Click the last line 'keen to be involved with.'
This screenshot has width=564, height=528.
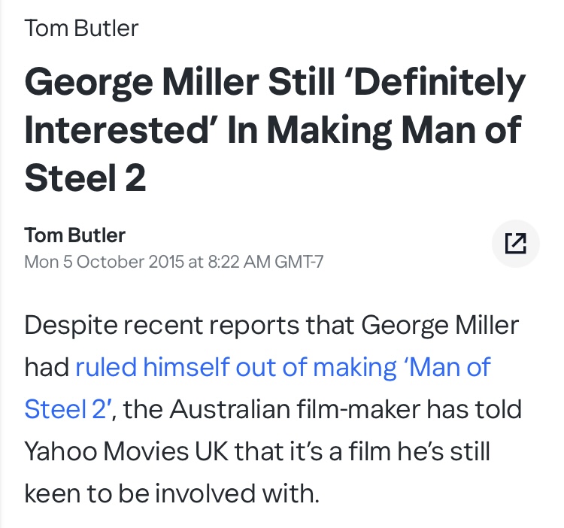172,493
